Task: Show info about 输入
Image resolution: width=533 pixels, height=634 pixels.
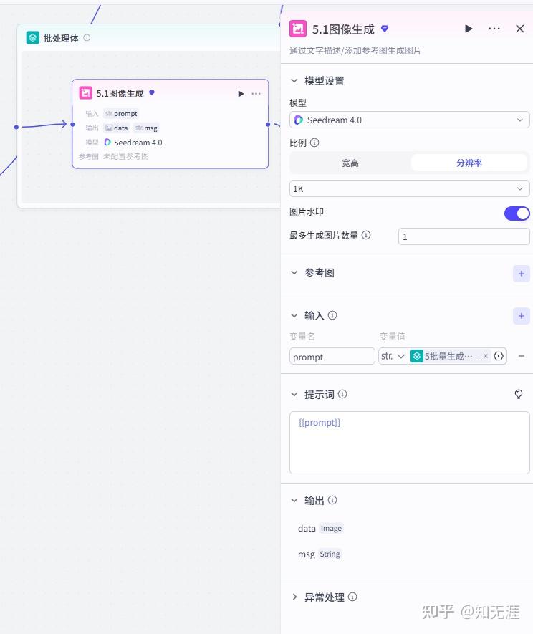Action: (x=332, y=315)
